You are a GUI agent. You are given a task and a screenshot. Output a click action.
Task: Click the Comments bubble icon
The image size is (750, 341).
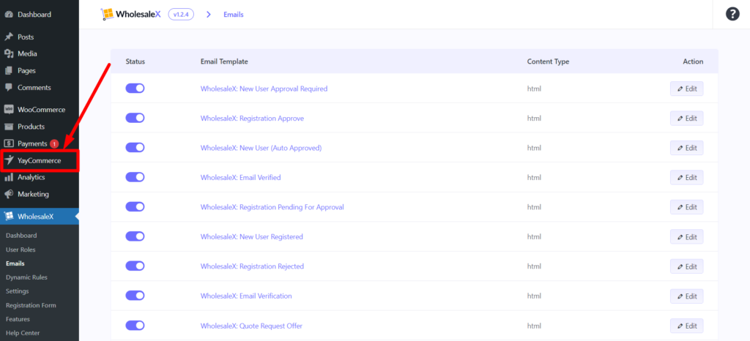pyautogui.click(x=9, y=87)
